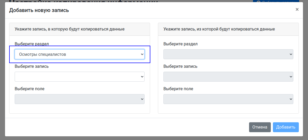Click the Выберите раздел label in destination panel
The height and width of the screenshot is (140, 308).
[32, 44]
